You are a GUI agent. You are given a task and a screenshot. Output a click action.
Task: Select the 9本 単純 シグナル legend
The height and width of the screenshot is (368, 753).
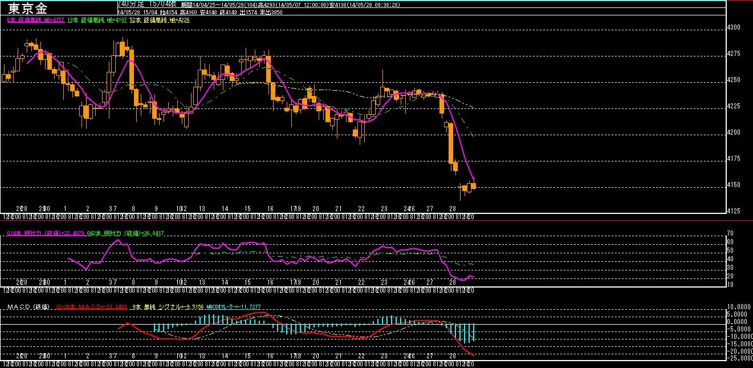point(168,307)
